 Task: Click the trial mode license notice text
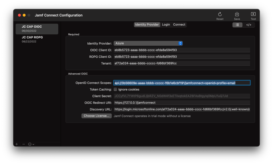(x=152, y=116)
